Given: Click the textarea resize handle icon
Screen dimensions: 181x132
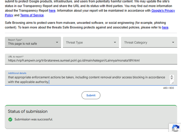Looking at the screenshot, I should [173, 83].
